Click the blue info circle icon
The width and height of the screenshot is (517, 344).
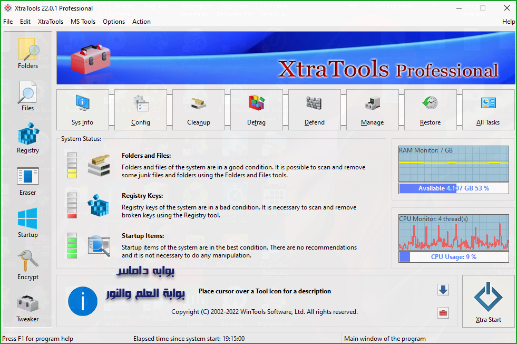click(83, 301)
